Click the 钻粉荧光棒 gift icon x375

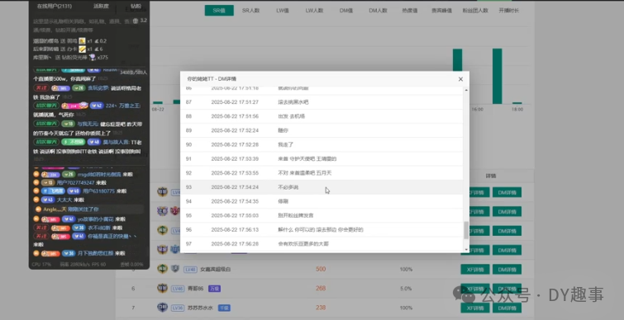tap(92, 58)
